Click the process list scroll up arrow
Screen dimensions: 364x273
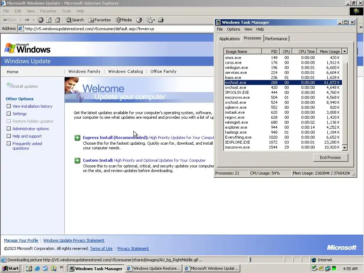[345, 51]
